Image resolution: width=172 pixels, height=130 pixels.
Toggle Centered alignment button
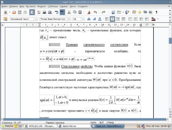[x=112, y=19]
